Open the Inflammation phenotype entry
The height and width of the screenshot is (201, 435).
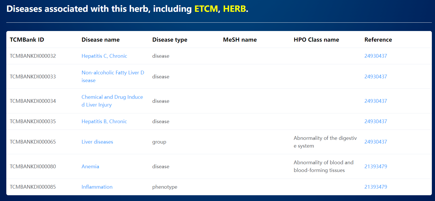(97, 187)
